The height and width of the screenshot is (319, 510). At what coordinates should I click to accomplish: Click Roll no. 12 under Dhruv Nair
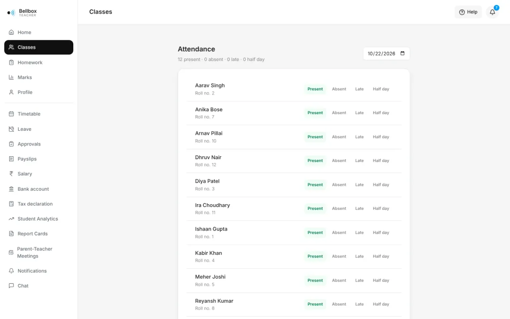tap(206, 165)
